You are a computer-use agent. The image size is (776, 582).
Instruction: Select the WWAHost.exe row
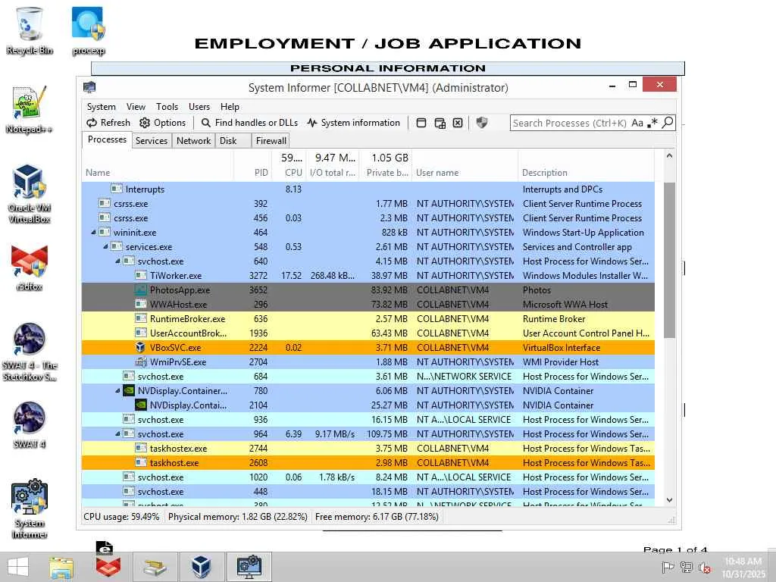[368, 305]
